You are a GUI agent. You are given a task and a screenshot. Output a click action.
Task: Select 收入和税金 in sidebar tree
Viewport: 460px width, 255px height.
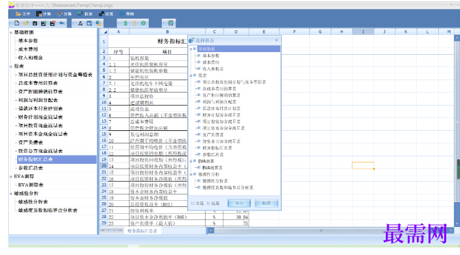pos(31,58)
